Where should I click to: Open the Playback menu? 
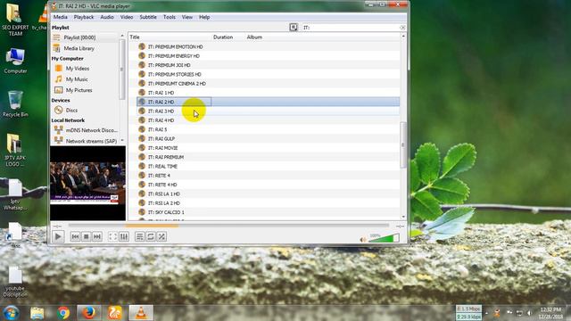pos(84,17)
